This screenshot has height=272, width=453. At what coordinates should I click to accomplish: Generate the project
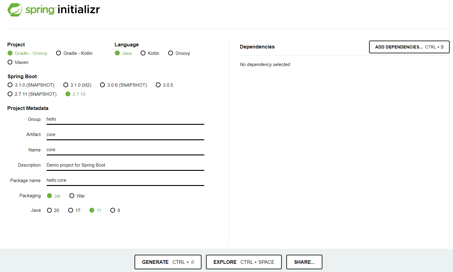pyautogui.click(x=168, y=262)
